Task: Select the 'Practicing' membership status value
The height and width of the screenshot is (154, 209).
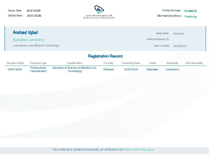Action: pos(190,17)
